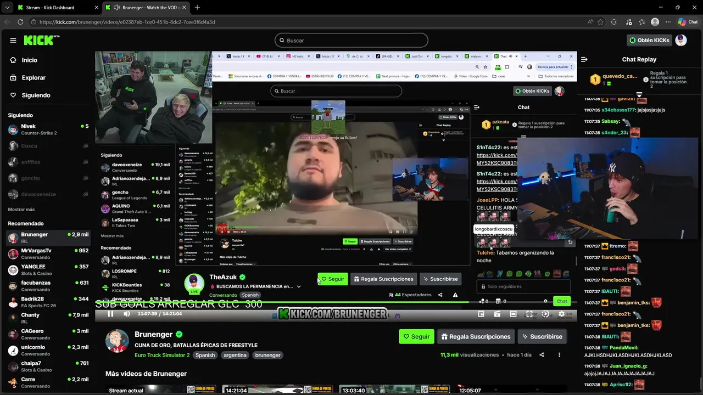Open Copilot Chat in the browser

coord(688,22)
